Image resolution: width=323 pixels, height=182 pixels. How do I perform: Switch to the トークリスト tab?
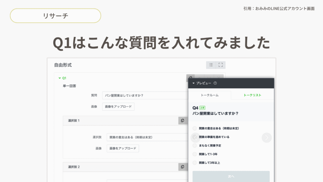coord(252,95)
